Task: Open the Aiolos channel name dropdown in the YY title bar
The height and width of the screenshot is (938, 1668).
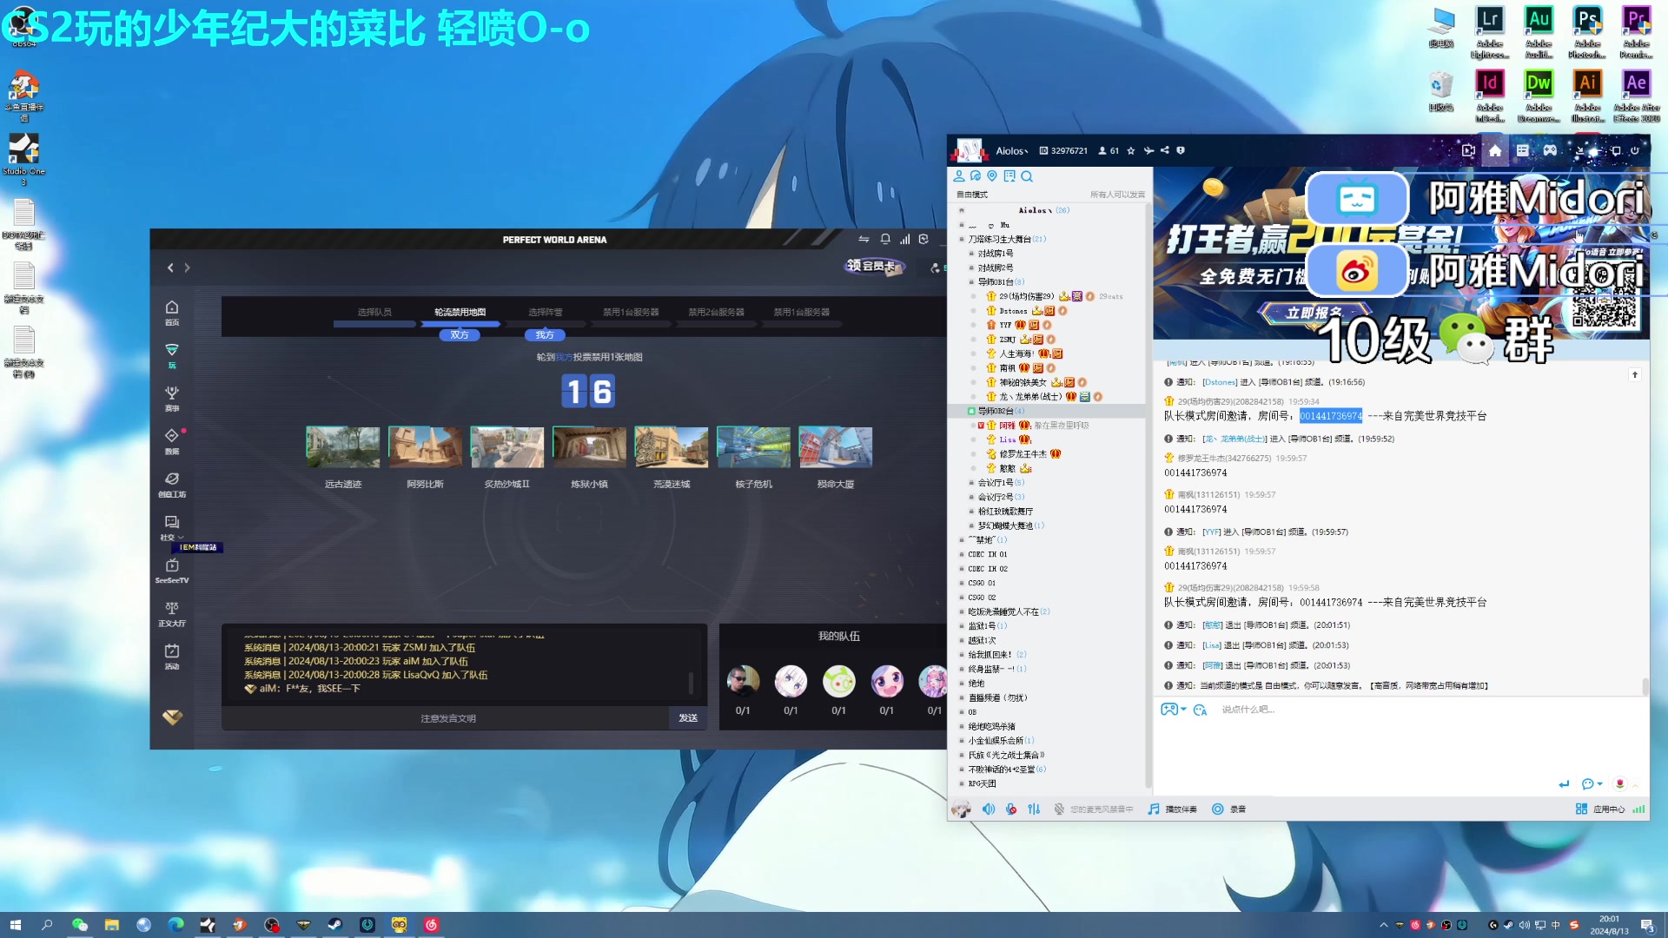Action: coord(1012,150)
